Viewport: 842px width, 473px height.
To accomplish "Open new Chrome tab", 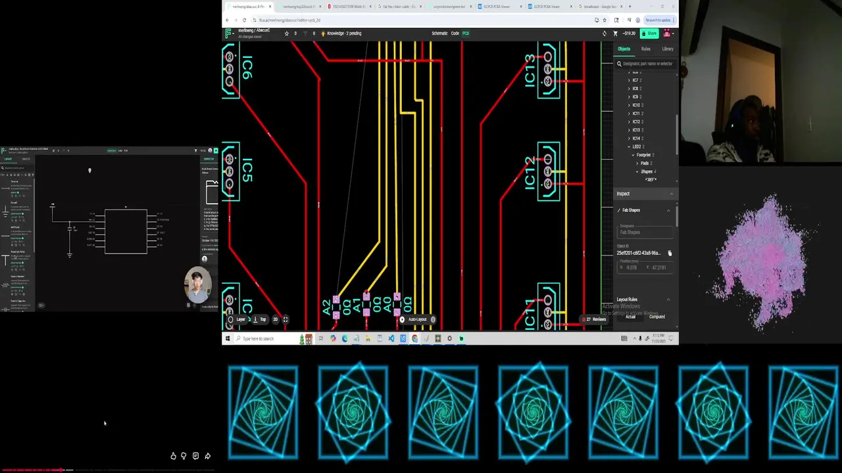I will click(630, 7).
